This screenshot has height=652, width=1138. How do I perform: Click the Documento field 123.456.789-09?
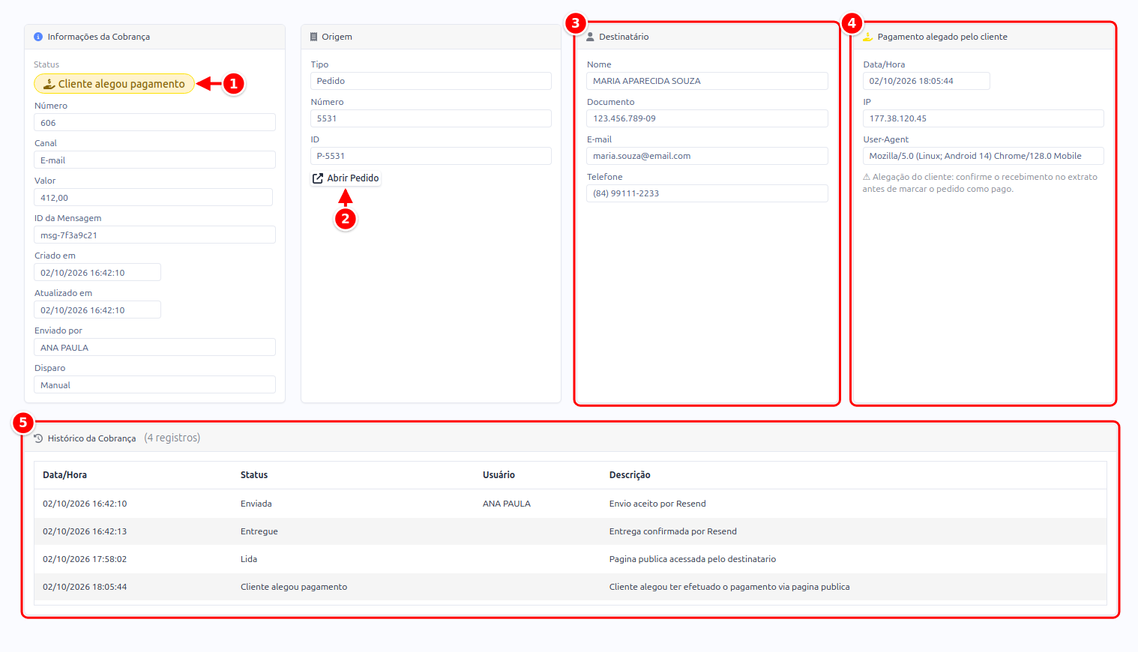[707, 118]
